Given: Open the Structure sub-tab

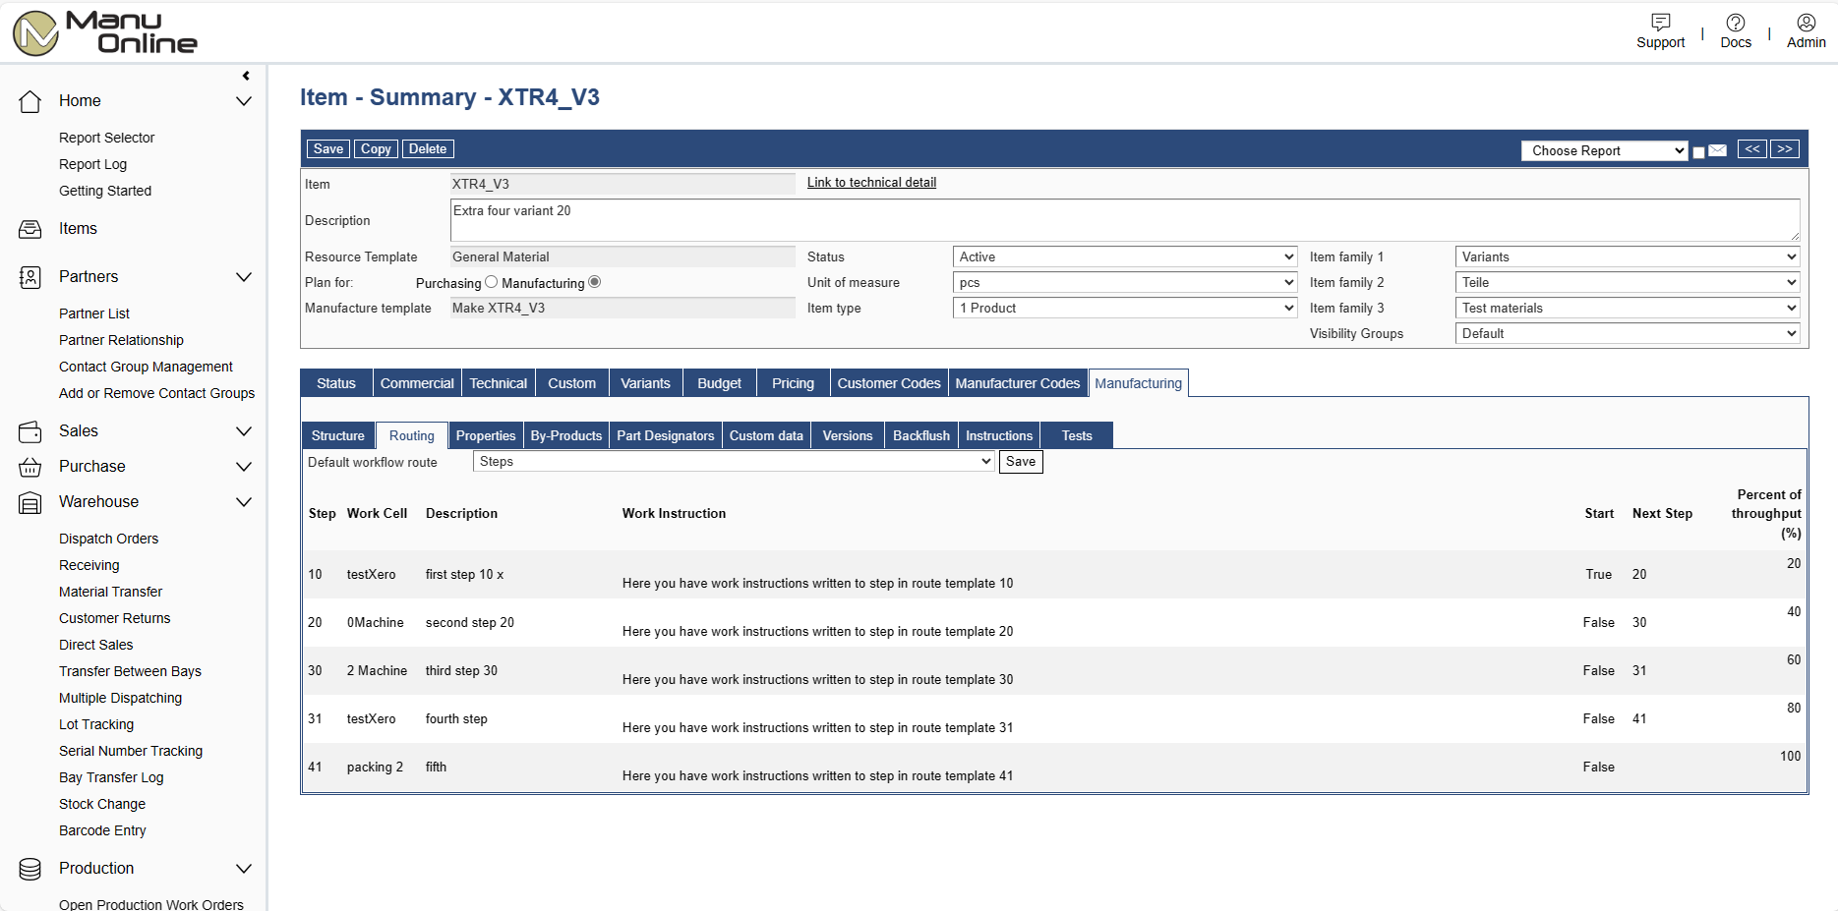Looking at the screenshot, I should point(337,435).
